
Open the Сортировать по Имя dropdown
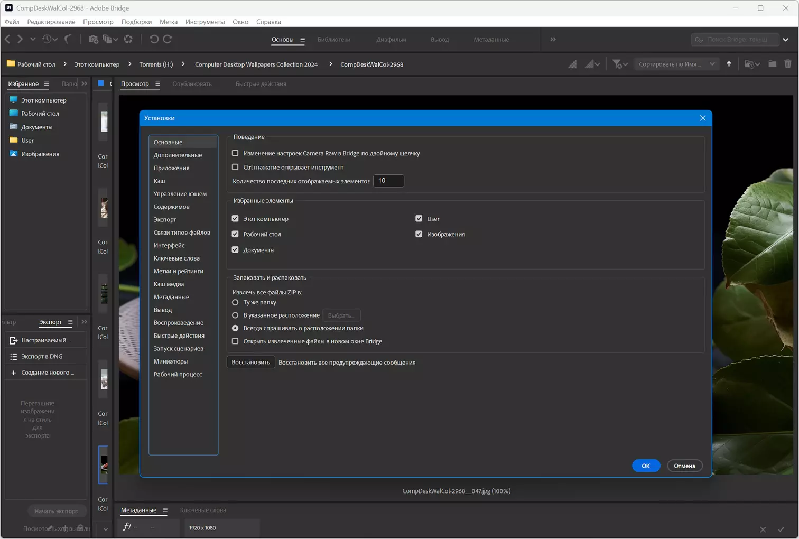[676, 64]
